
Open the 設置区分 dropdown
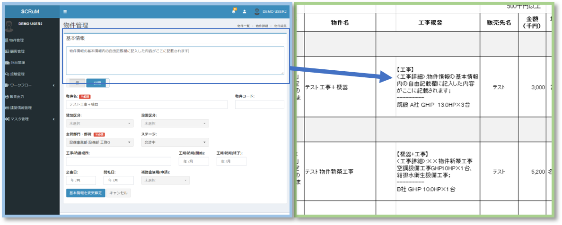175,123
